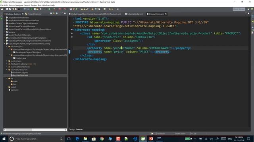
Task: Open the Run menu
Action: pyautogui.click(x=40, y=5)
